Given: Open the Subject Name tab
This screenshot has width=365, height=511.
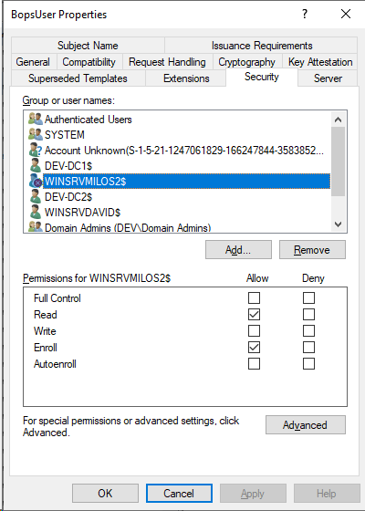Looking at the screenshot, I should coord(88,46).
